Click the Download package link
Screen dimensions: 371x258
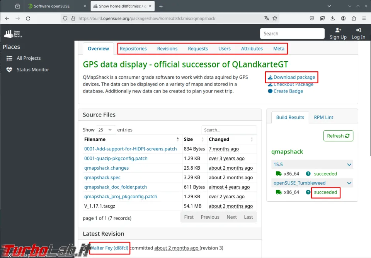click(x=291, y=77)
